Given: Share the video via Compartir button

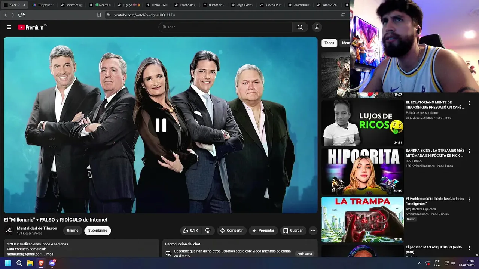Looking at the screenshot, I should point(231,231).
